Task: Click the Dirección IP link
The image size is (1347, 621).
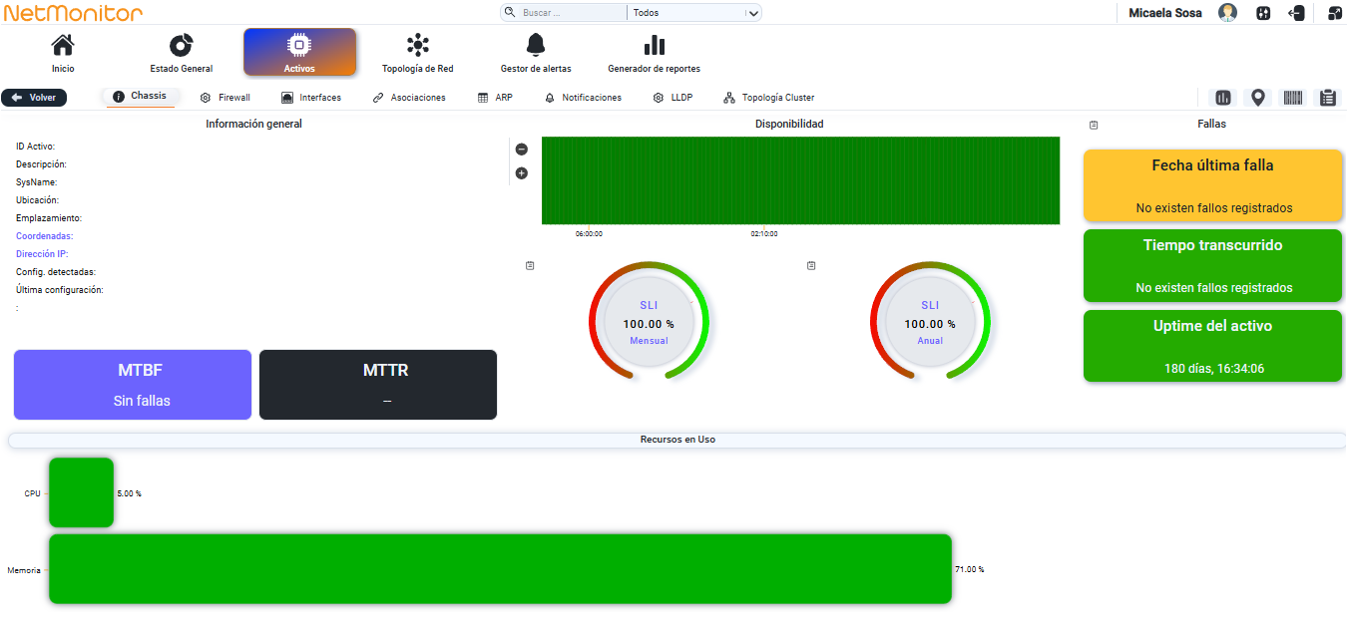Action: (42, 254)
